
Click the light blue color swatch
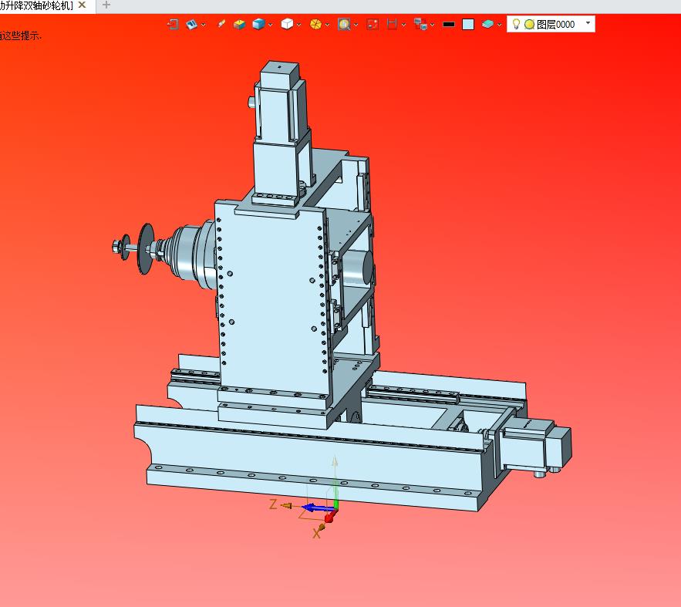(468, 25)
